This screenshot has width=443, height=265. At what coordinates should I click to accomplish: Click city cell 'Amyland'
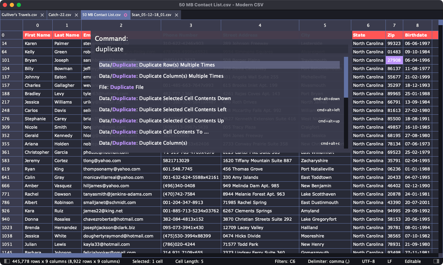[325, 211]
